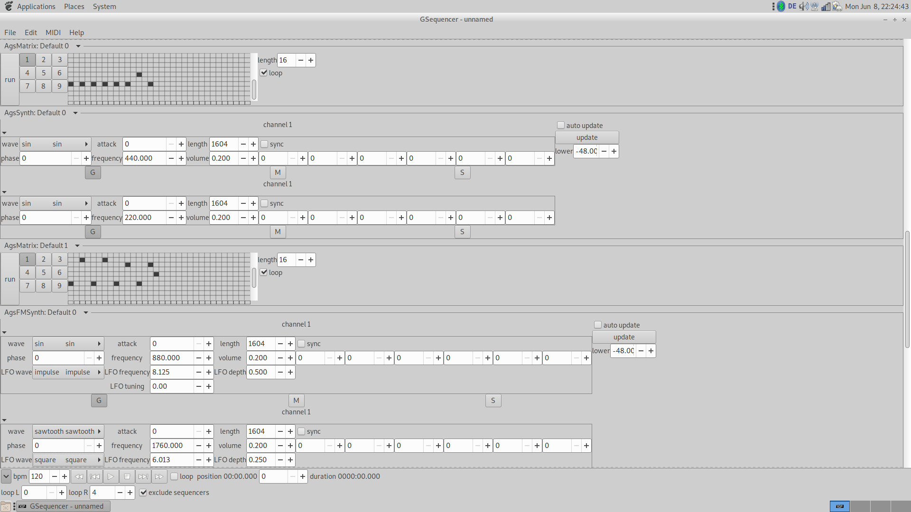This screenshot has width=911, height=512.
Task: Open the Edit menu
Action: click(31, 33)
